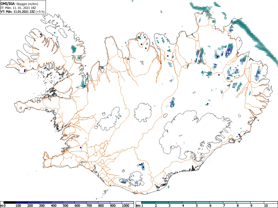
Task: Click the 'VT: Mán. 11.01.2021 23Z' valid time
Action: pos(18,12)
